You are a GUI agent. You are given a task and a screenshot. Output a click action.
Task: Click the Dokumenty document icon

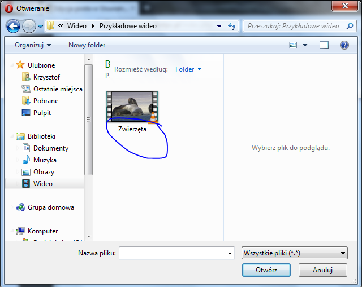coord(26,148)
